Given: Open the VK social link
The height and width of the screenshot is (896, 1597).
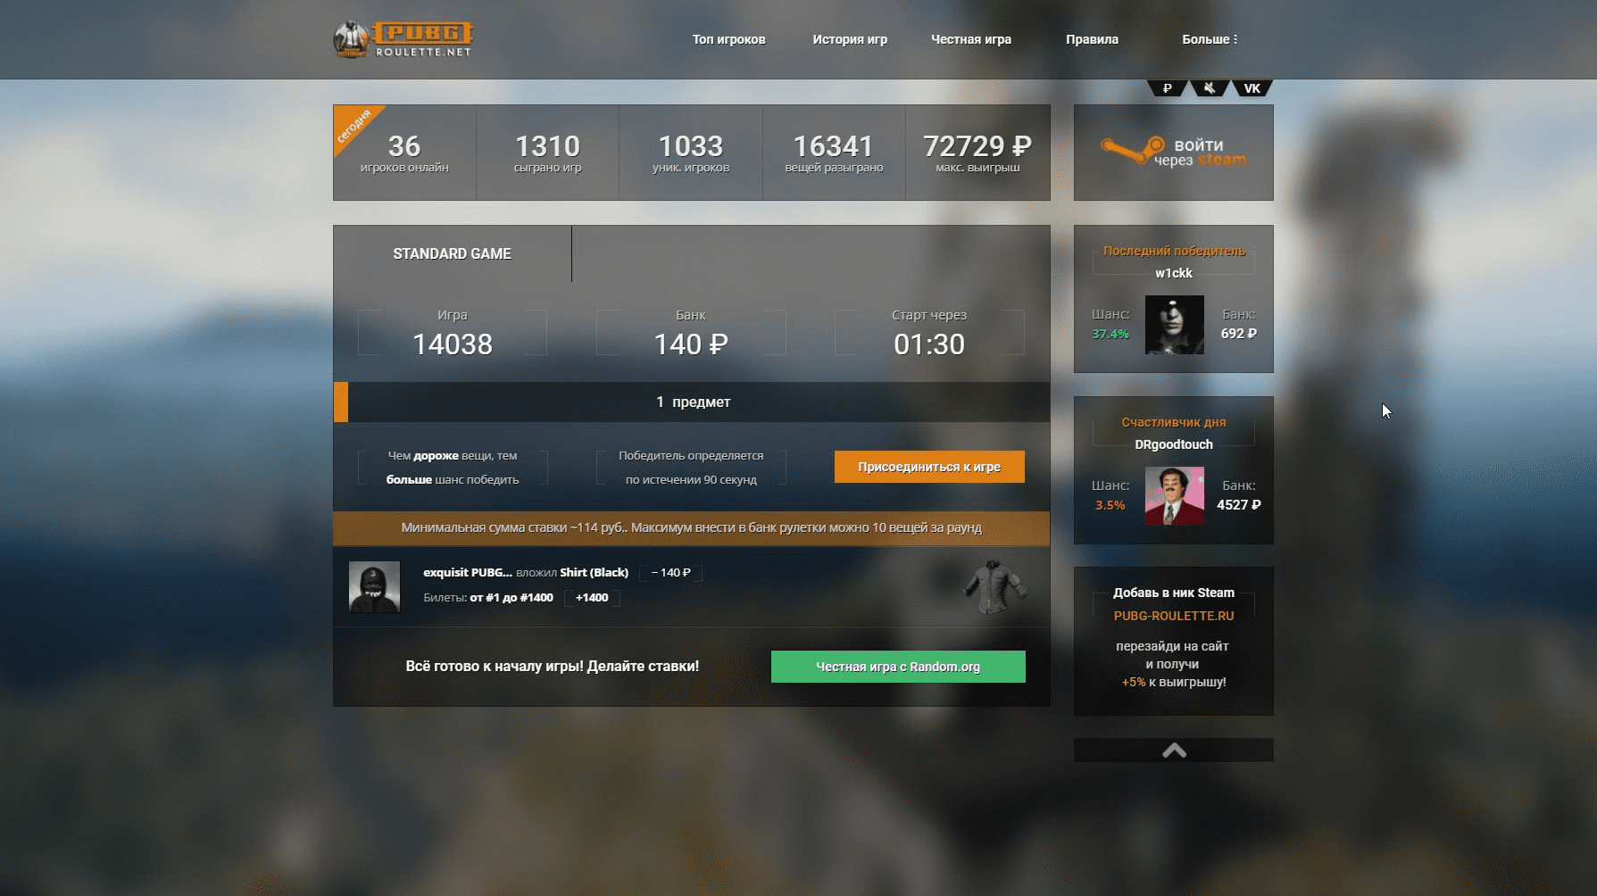Looking at the screenshot, I should (1252, 88).
